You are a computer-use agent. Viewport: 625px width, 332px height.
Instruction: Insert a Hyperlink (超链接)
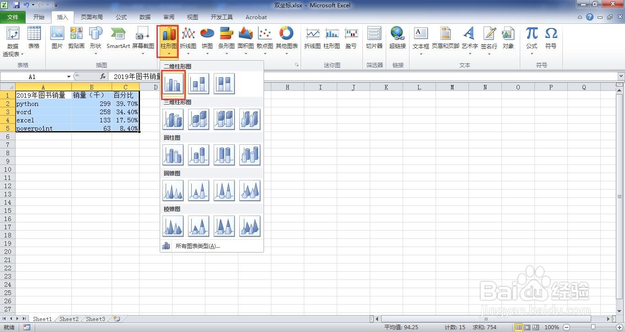[x=398, y=38]
